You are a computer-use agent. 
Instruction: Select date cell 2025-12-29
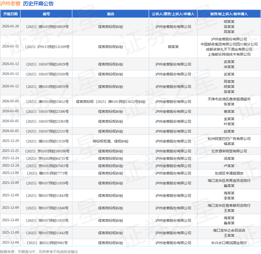click(x=10, y=141)
